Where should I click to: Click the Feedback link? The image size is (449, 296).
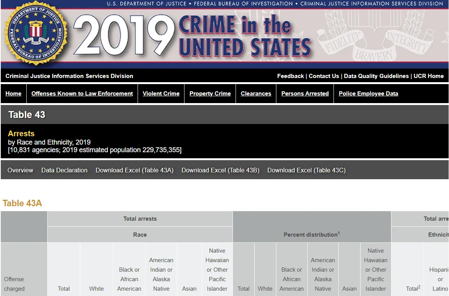(290, 76)
